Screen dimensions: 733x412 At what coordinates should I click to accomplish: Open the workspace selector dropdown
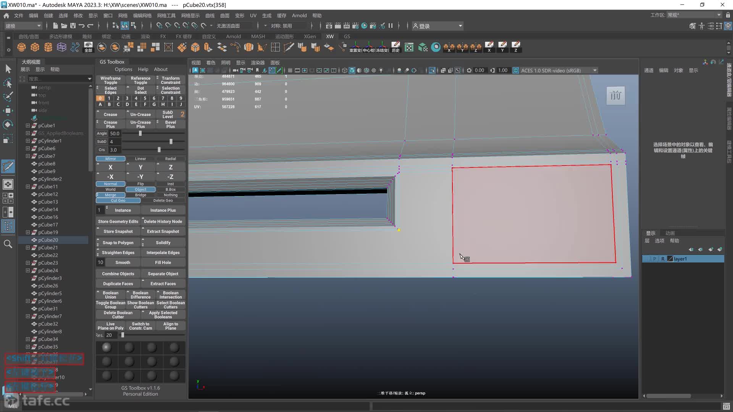point(694,15)
